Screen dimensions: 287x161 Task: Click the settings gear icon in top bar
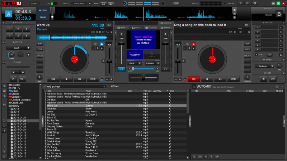click(255, 3)
